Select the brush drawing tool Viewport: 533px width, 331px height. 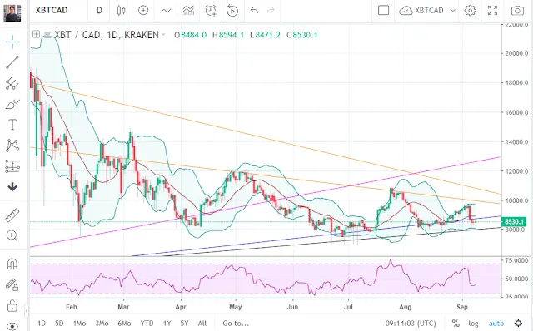pyautogui.click(x=12, y=104)
